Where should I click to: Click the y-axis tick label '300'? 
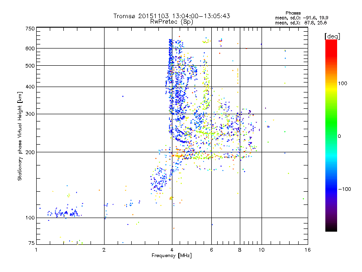(30, 114)
